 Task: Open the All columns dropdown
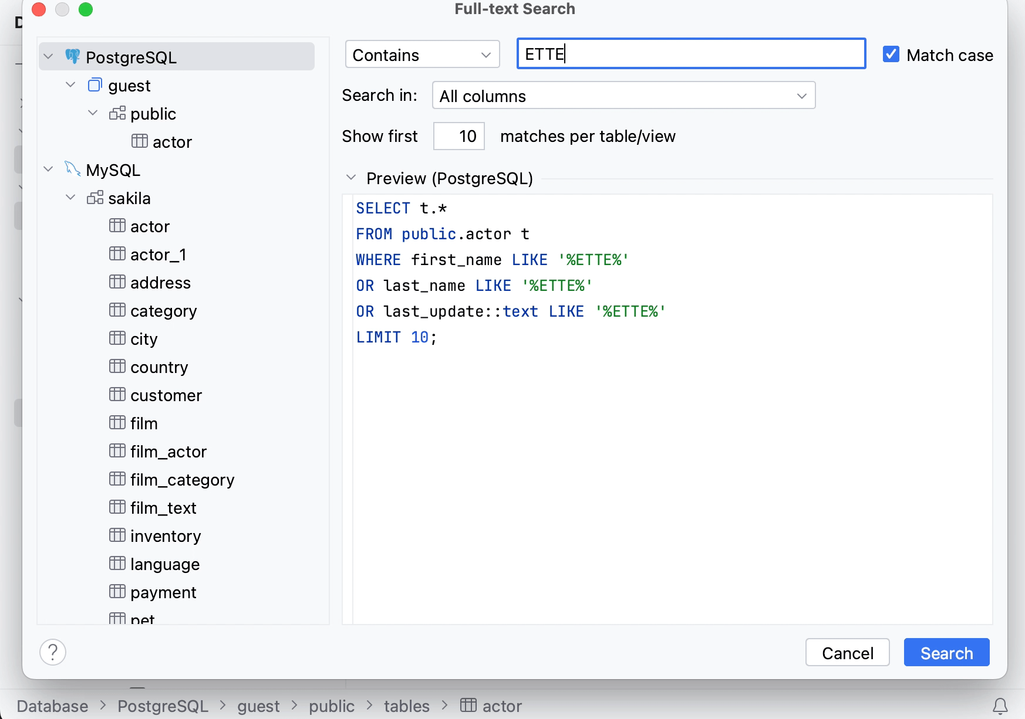tap(623, 96)
